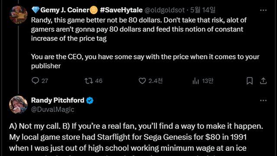View analytics bar chart icon
The width and height of the screenshot is (277, 156).
196,81
